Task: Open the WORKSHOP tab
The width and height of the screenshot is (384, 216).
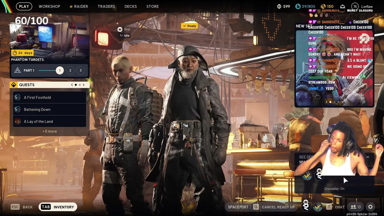Action: tap(49, 6)
